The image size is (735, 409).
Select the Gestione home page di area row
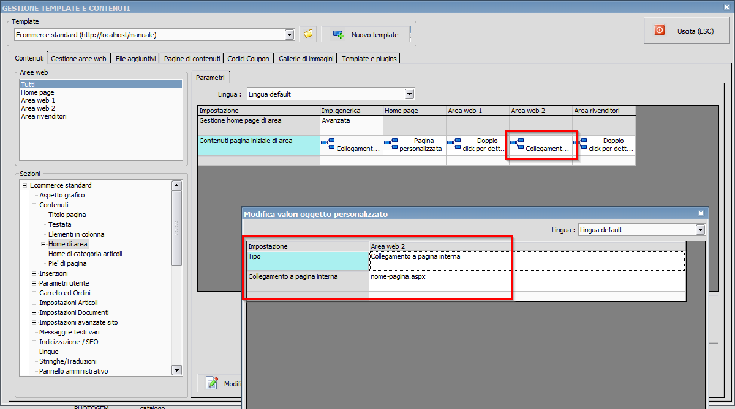click(x=258, y=125)
